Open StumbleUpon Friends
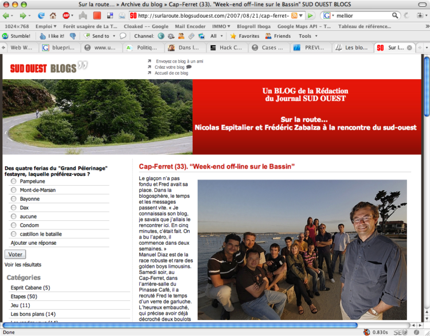The height and width of the screenshot is (336, 430). click(x=278, y=36)
